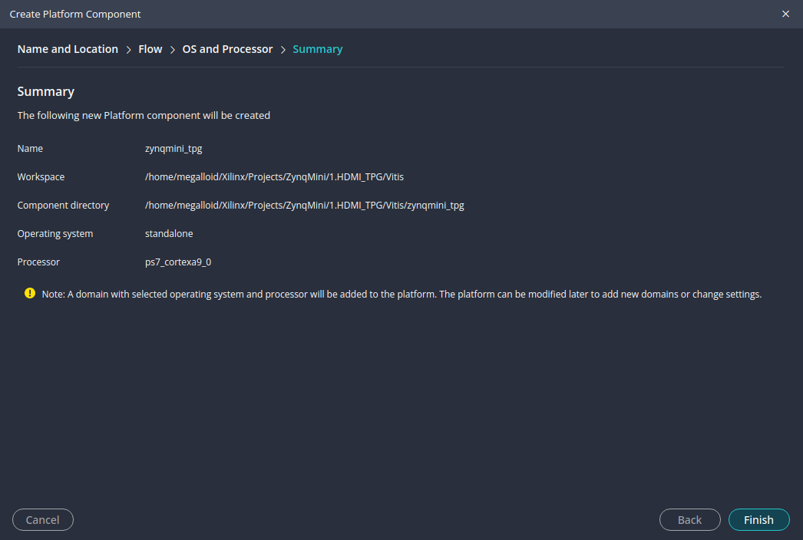Close the Create Platform Component dialog

click(785, 14)
